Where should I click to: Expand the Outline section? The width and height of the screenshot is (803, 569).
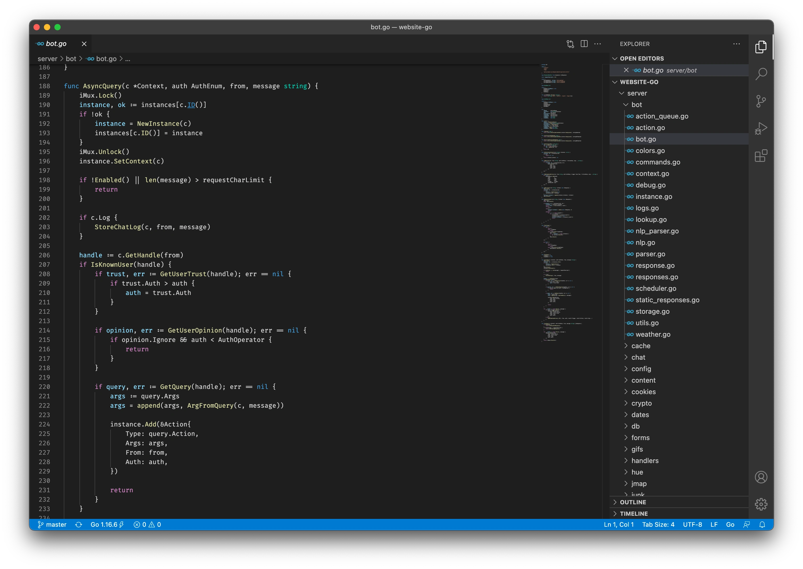(679, 502)
